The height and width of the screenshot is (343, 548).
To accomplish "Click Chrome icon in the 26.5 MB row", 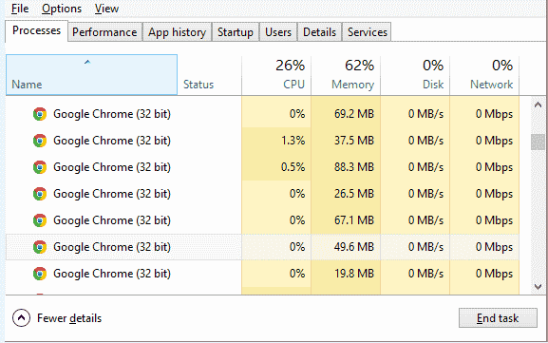I will [40, 194].
